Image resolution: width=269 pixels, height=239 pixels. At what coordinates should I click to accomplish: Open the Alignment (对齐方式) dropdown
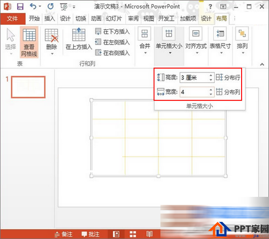click(x=196, y=41)
